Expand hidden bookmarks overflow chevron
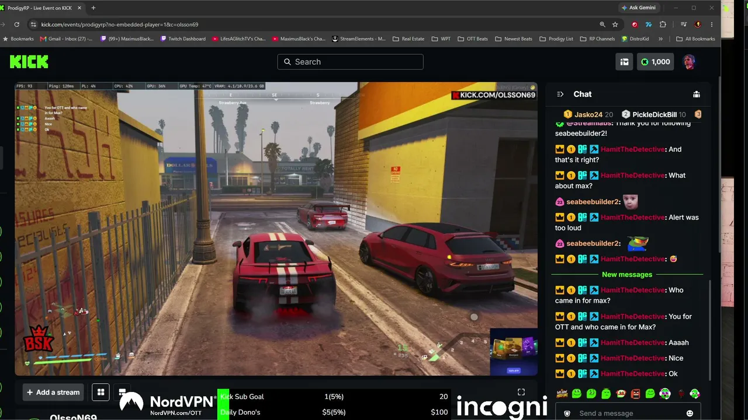 point(660,38)
